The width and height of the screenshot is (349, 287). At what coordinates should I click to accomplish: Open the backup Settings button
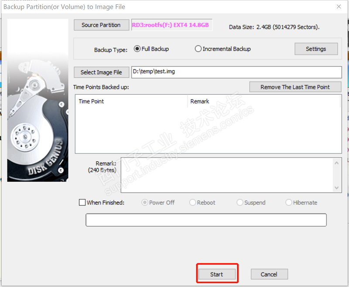click(316, 49)
